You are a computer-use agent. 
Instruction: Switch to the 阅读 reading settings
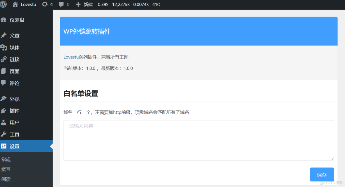(x=6, y=179)
